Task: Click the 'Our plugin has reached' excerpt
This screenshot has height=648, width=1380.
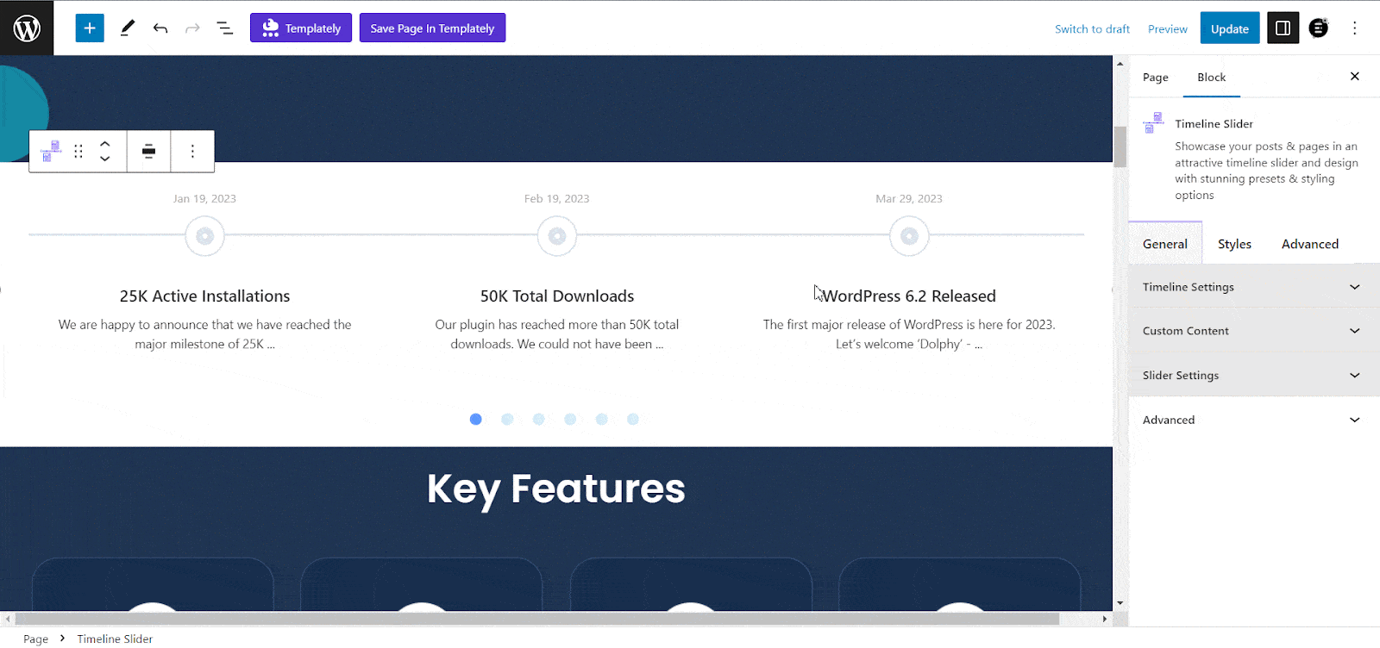Action: pos(557,334)
